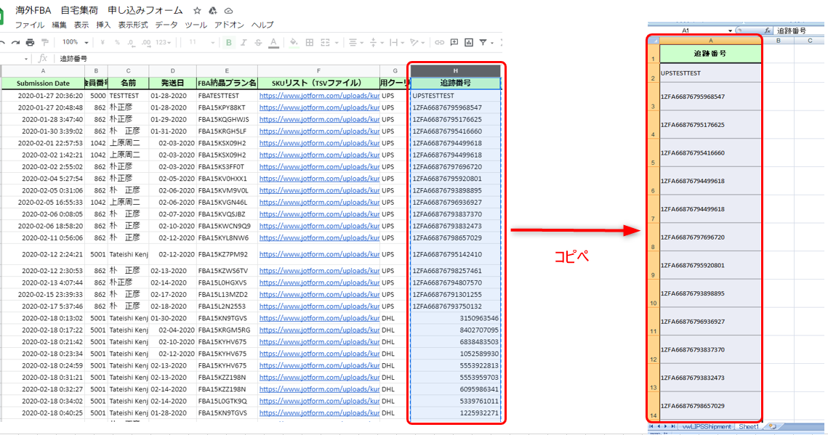This screenshot has height=435, width=828.
Task: Open the Excel A1 name box dropdown
Action: 730,31
